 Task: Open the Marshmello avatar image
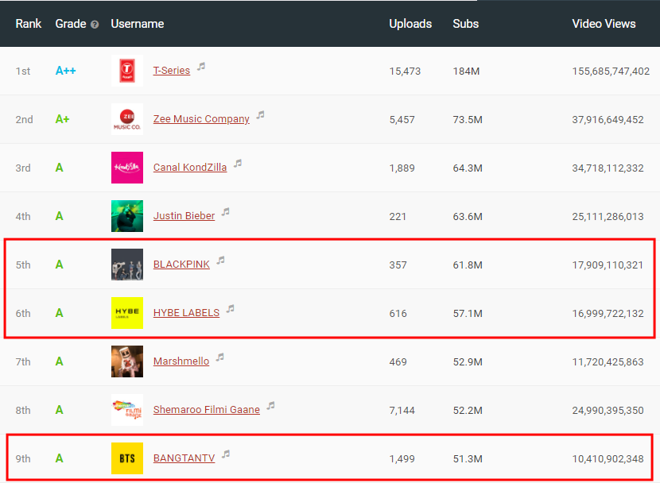coord(127,361)
